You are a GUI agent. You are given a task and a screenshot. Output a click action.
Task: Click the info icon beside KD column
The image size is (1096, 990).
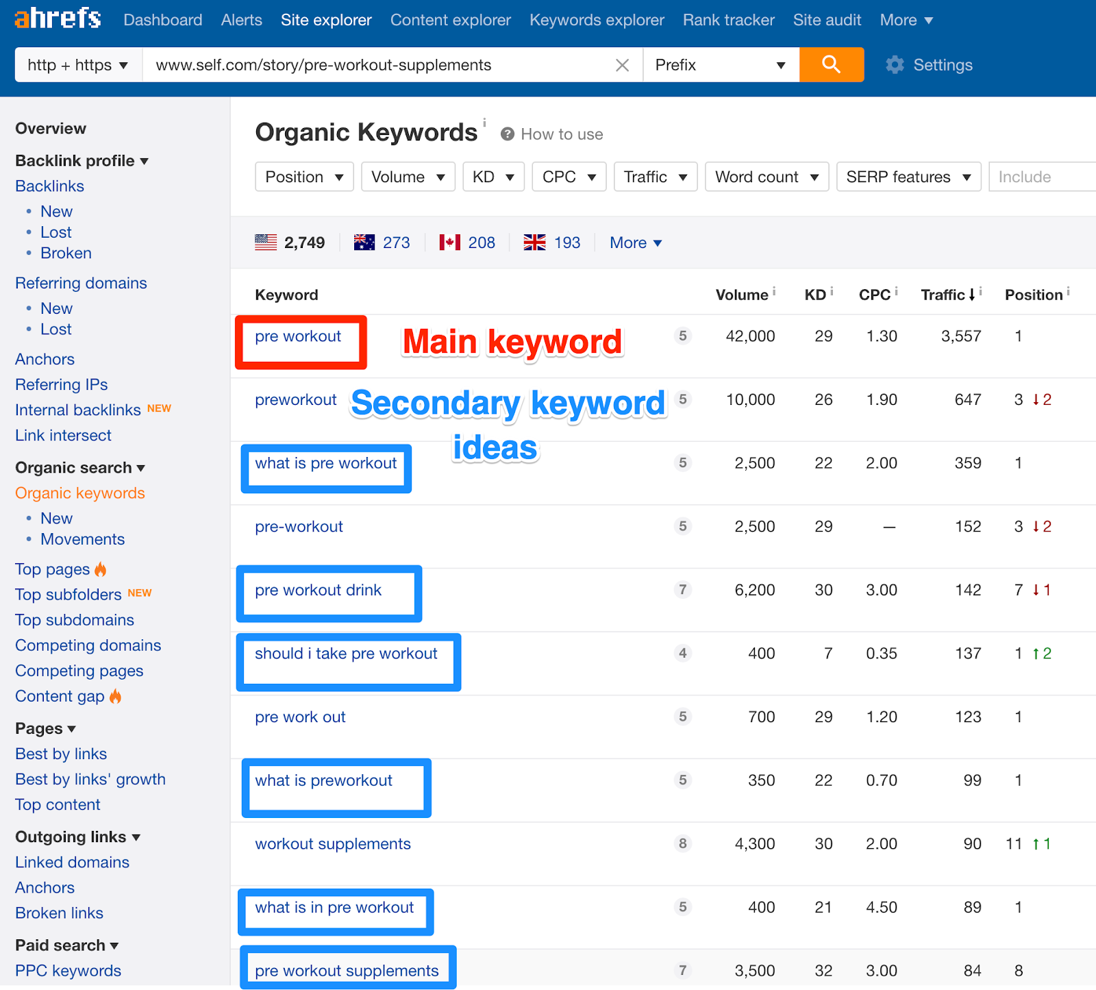point(832,291)
